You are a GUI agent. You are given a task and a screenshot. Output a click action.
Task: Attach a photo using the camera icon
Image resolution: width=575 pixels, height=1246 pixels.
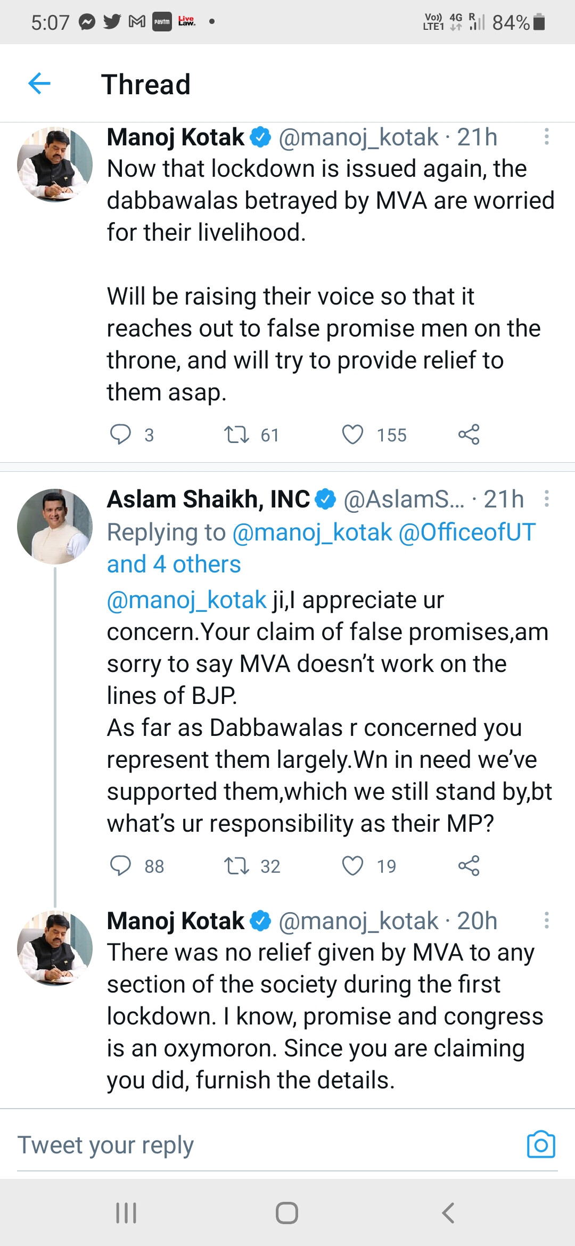click(541, 1144)
